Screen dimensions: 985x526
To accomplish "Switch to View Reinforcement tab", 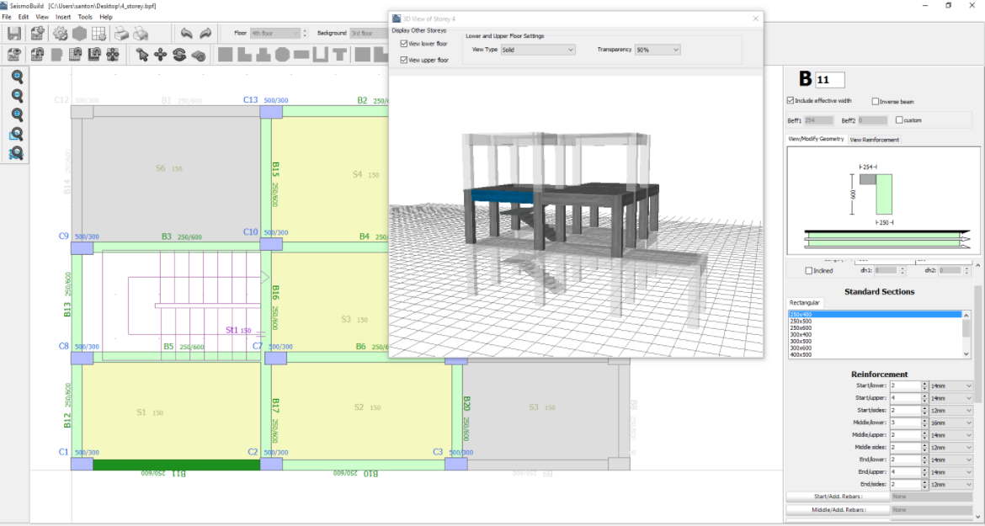I will click(874, 140).
